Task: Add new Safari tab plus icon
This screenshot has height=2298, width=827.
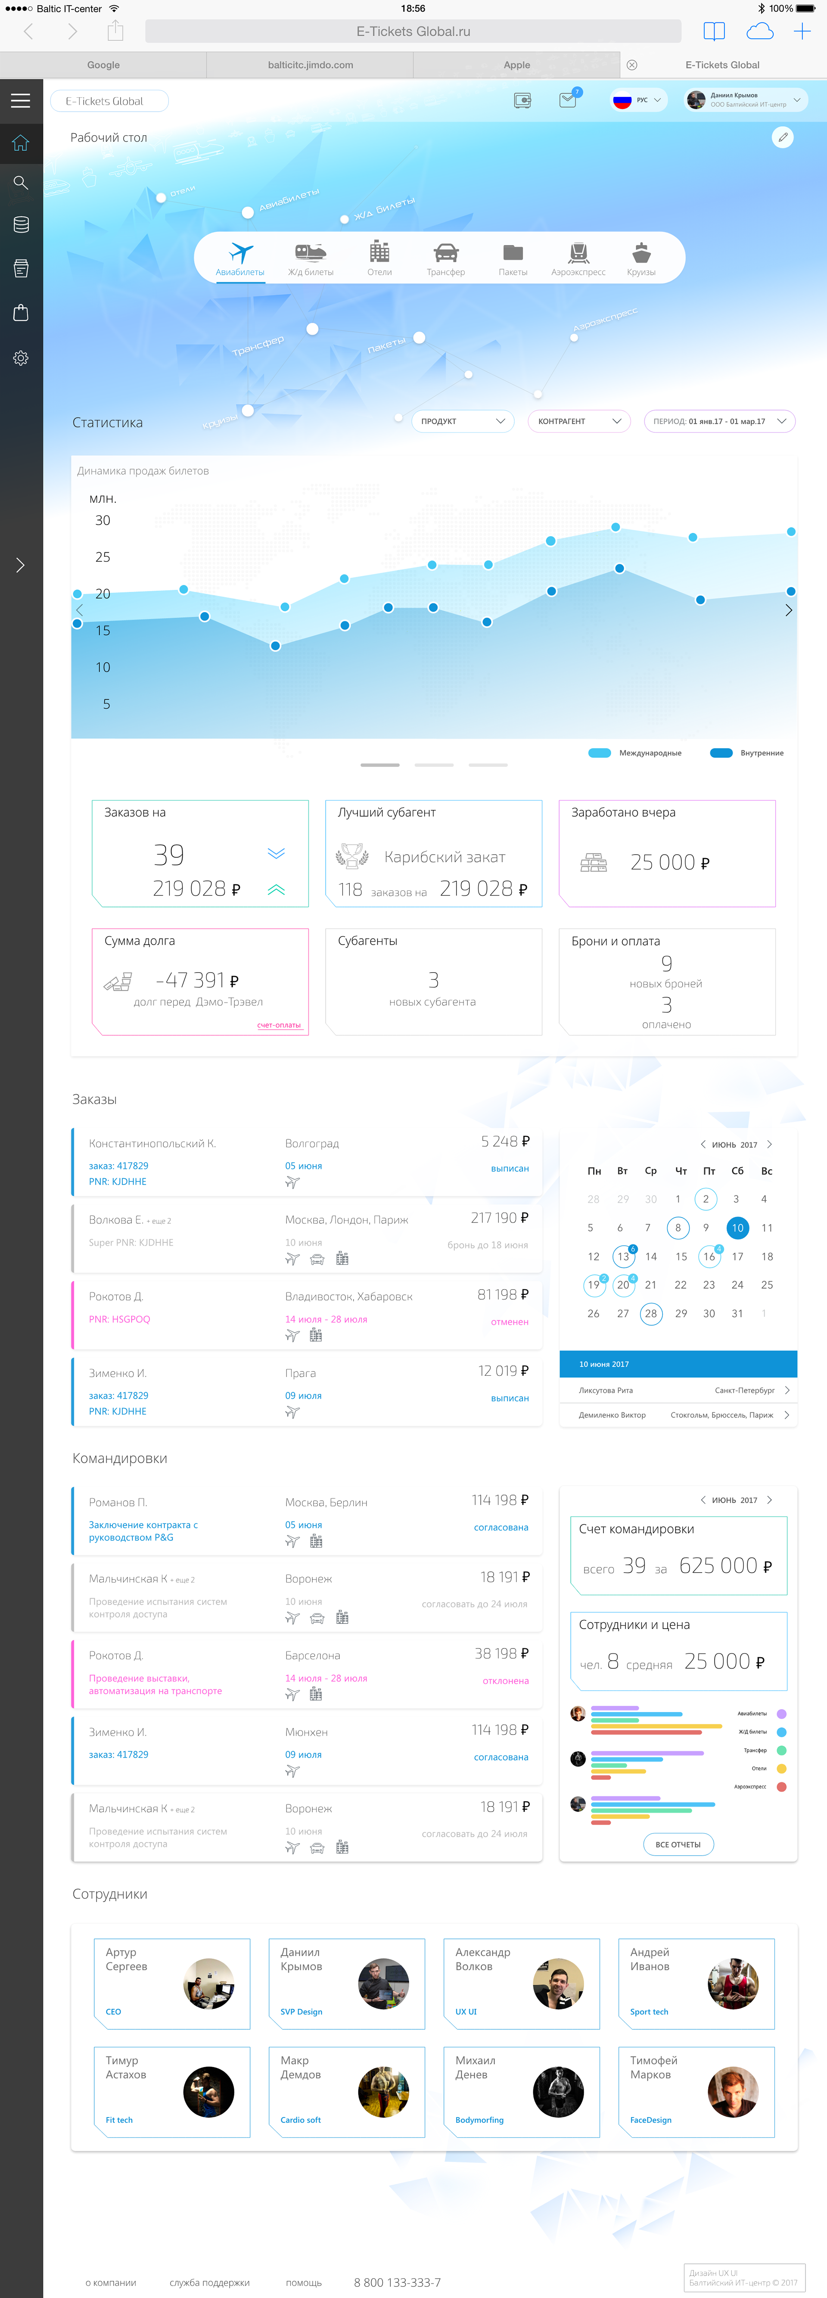Action: 802,31
